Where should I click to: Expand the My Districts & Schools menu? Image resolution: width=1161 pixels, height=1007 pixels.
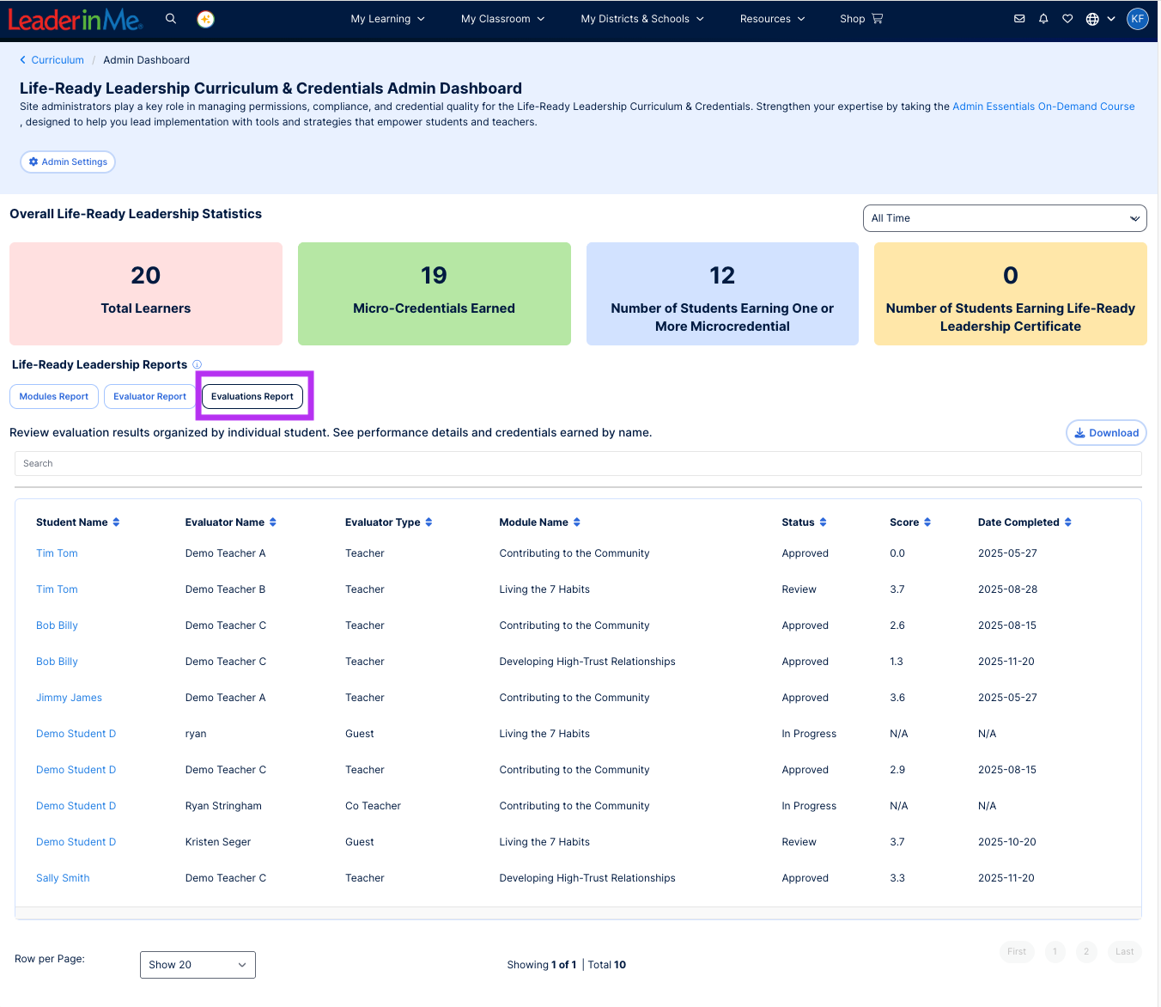pyautogui.click(x=642, y=19)
